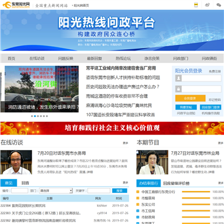Screen dimensions: 224x224
Task: Open 问政部门 in navigation bar
Action: coord(180,58)
